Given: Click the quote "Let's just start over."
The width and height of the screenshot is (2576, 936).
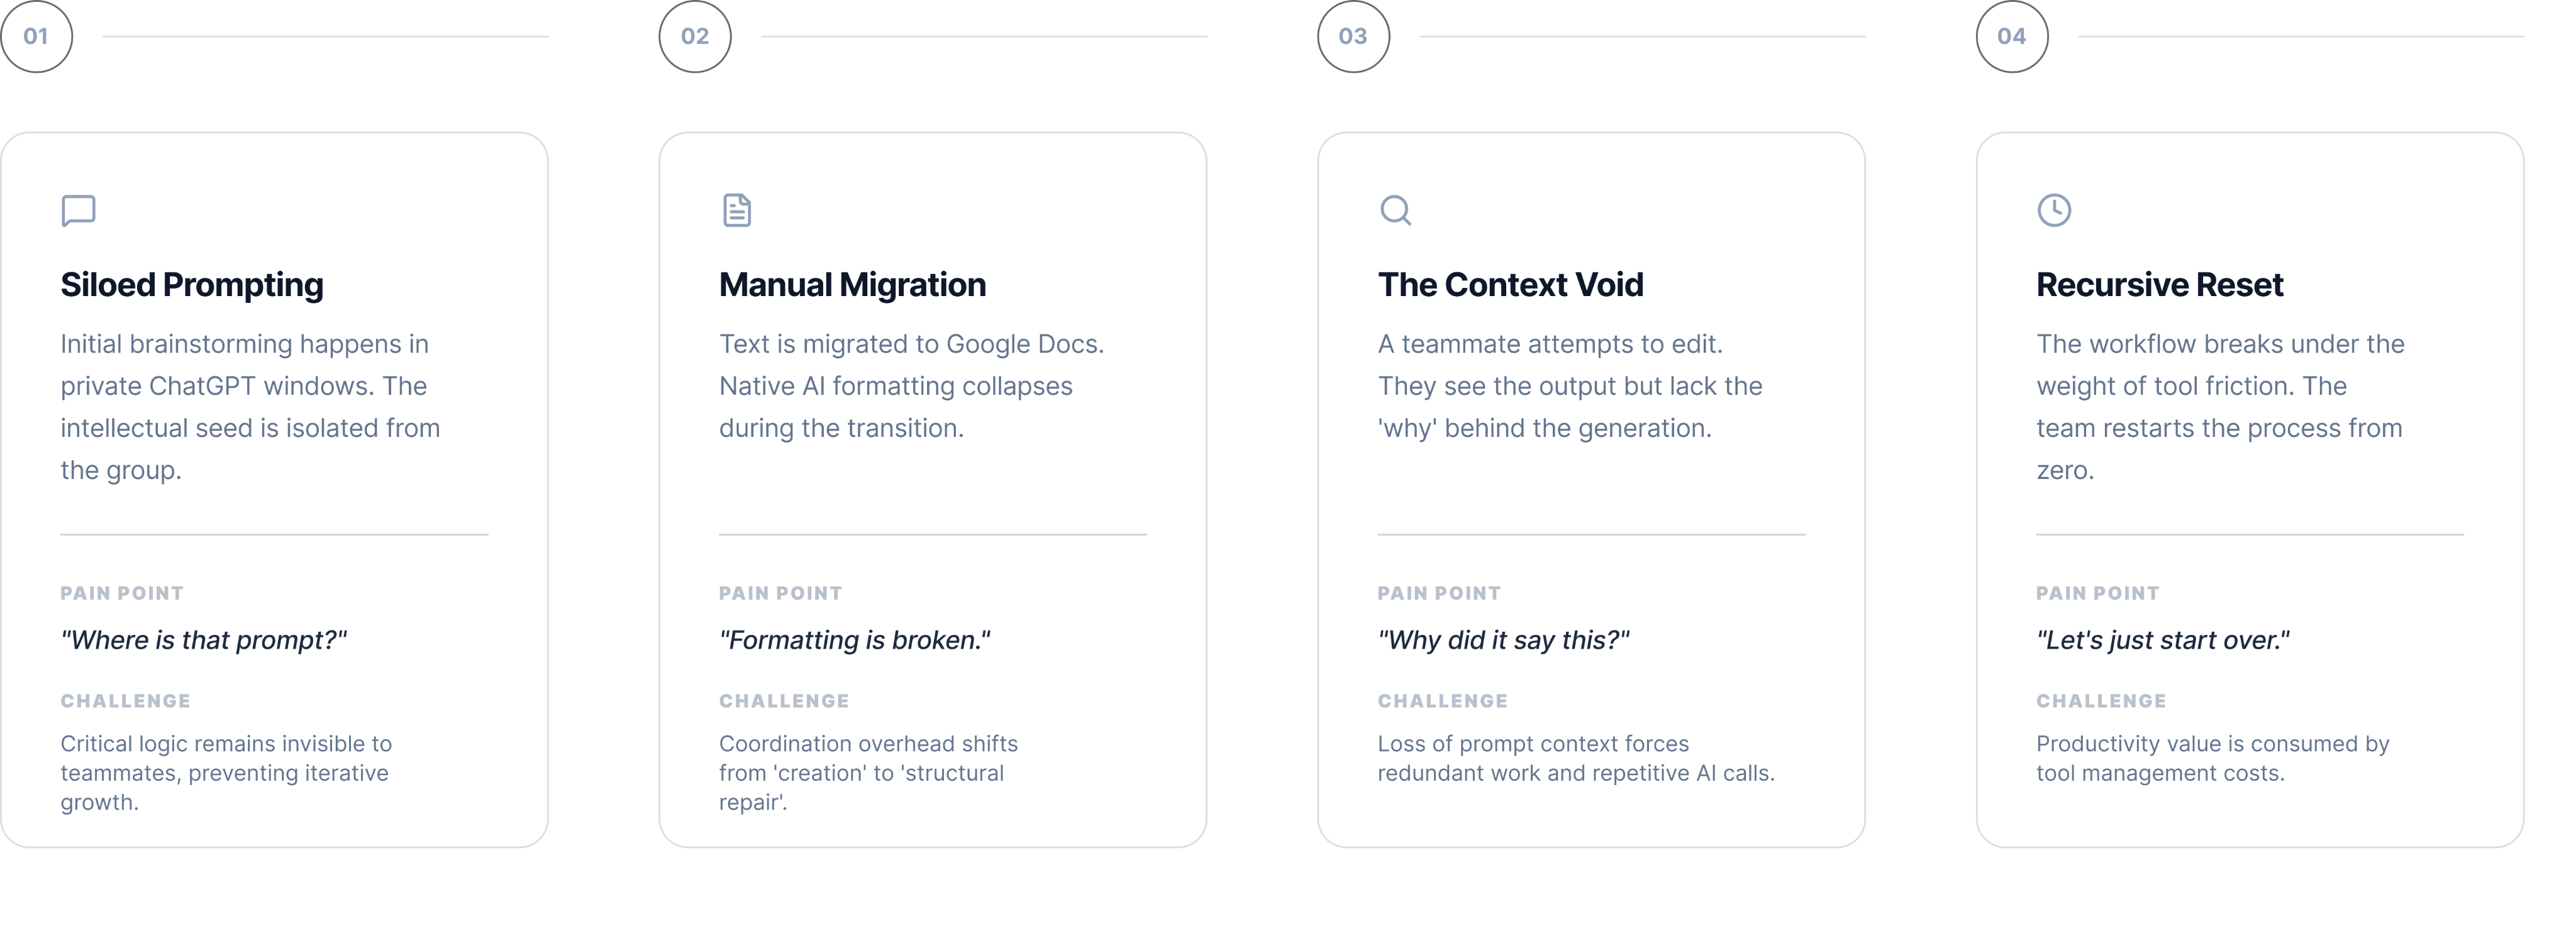Looking at the screenshot, I should [x=2163, y=640].
